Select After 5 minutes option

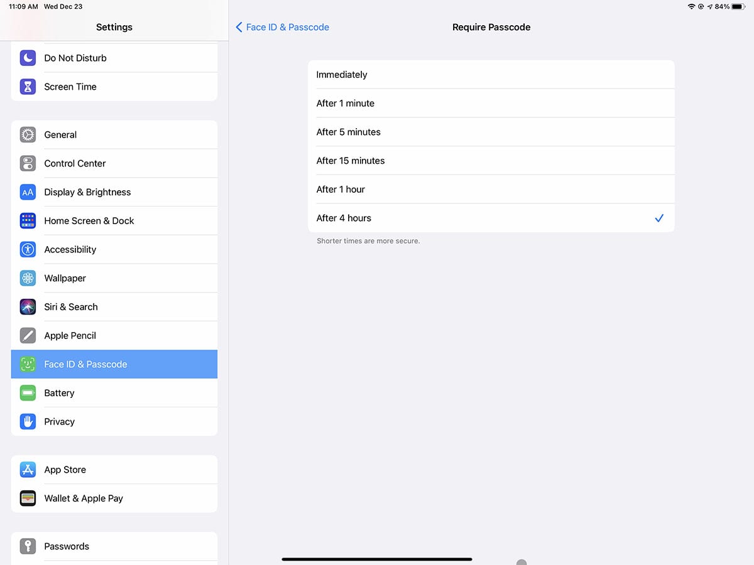click(x=491, y=132)
